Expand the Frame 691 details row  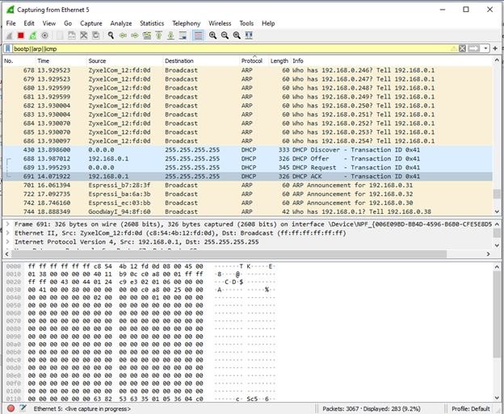click(8, 224)
